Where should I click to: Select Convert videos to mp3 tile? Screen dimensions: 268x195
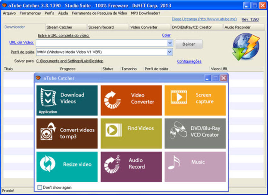[67, 133]
